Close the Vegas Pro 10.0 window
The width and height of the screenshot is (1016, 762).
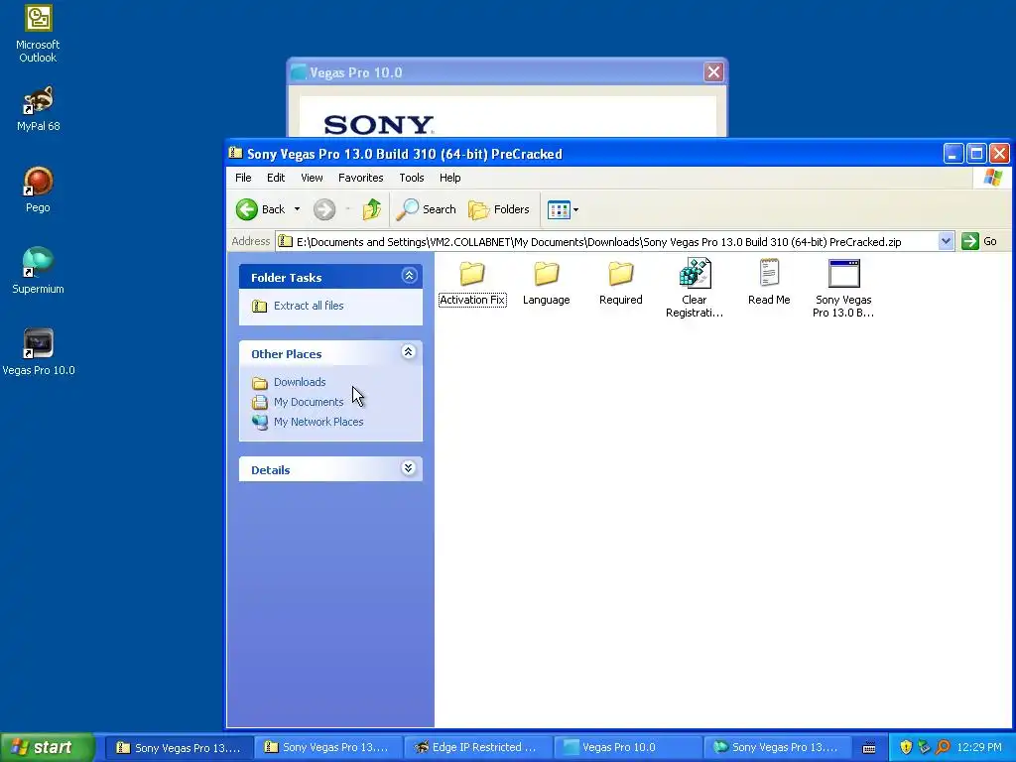click(713, 71)
